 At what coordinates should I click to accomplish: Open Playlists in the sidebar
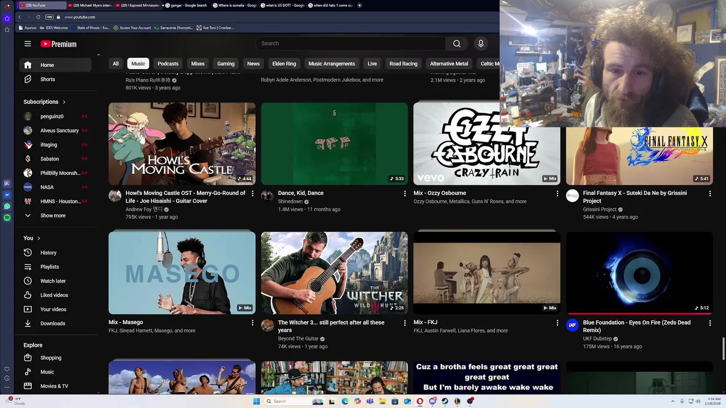click(55, 267)
